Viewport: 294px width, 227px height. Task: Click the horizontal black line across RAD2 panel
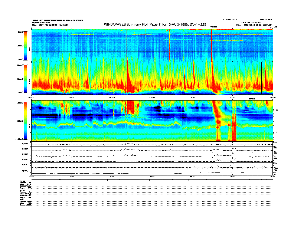pos(152,52)
